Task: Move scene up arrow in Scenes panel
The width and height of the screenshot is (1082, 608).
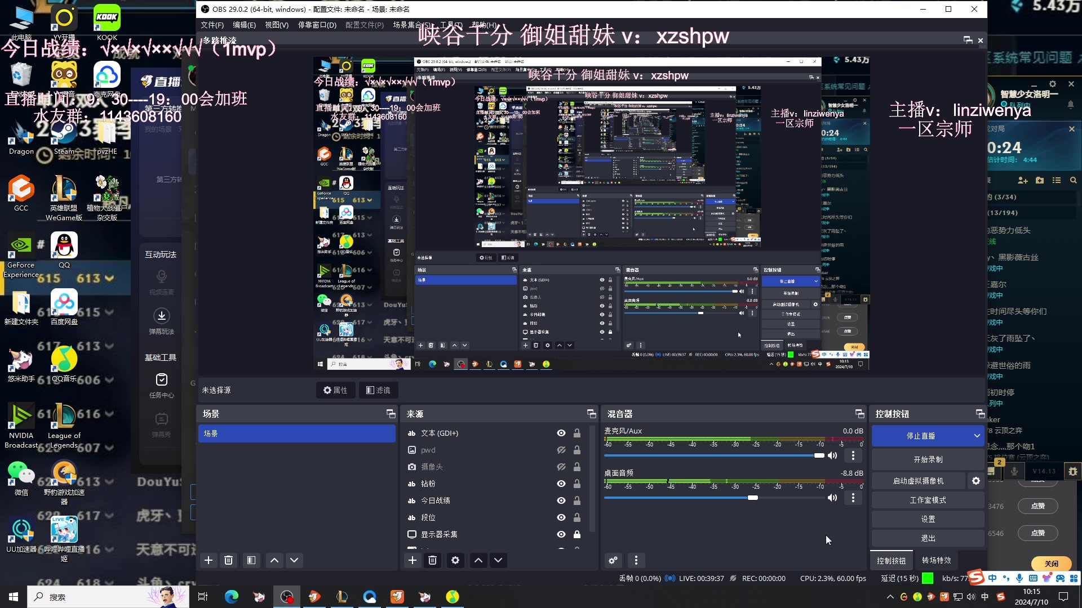Action: (274, 560)
